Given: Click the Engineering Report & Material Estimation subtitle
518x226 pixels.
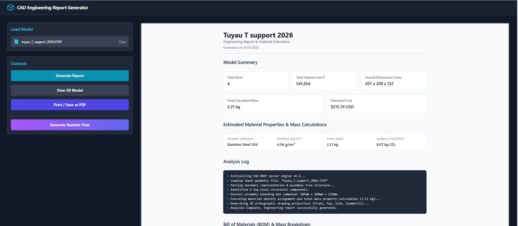Looking at the screenshot, I should pyautogui.click(x=256, y=42).
